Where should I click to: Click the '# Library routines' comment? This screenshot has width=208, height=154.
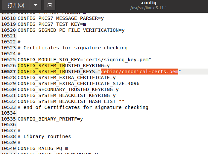click(44, 136)
